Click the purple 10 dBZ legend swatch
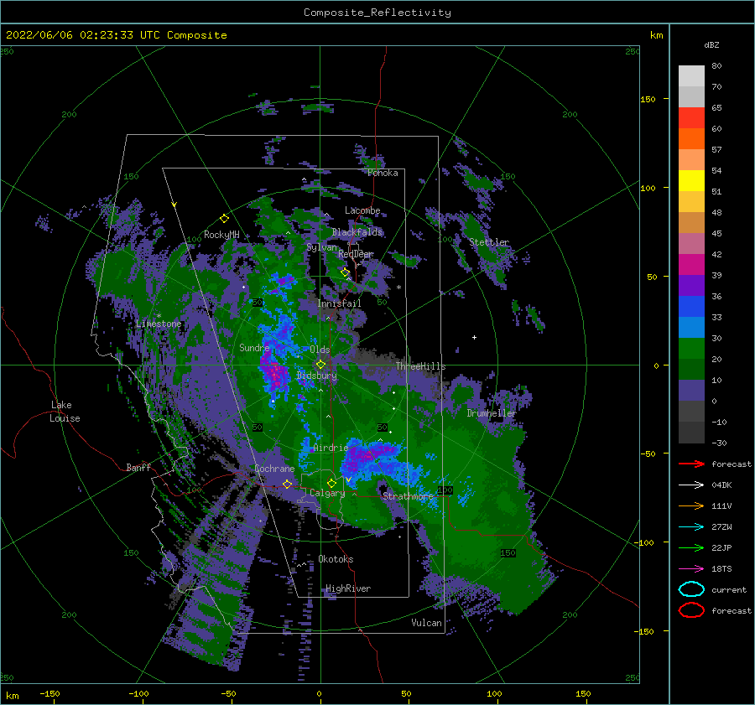The height and width of the screenshot is (705, 755). [691, 390]
